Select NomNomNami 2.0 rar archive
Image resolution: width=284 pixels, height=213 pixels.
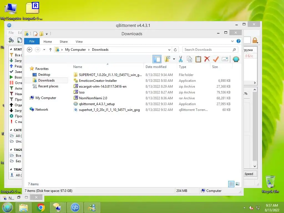pyautogui.click(x=93, y=98)
